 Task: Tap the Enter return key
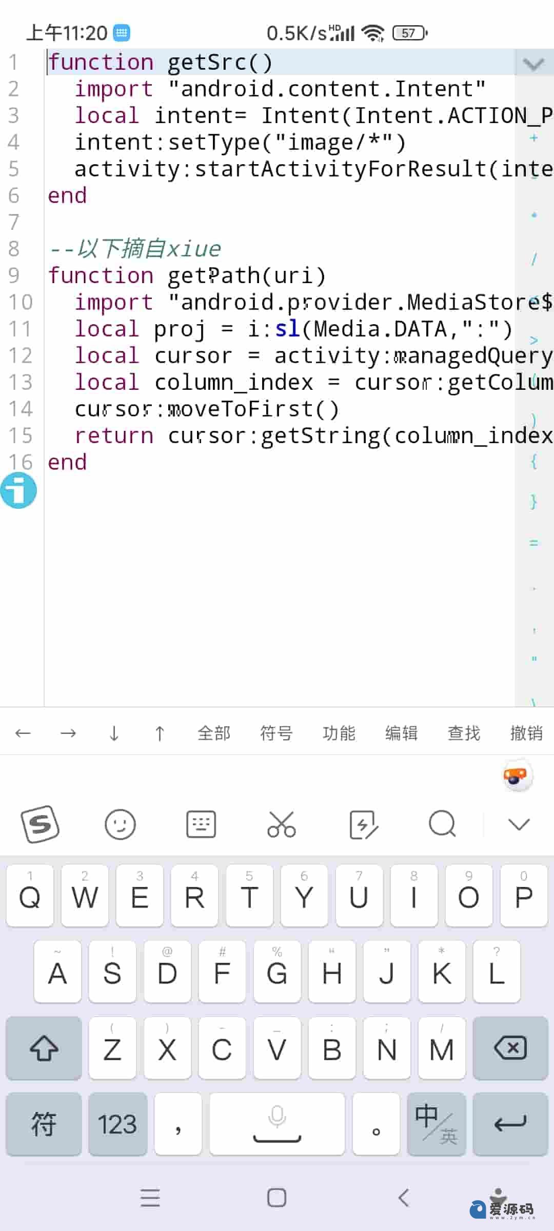(x=510, y=1124)
